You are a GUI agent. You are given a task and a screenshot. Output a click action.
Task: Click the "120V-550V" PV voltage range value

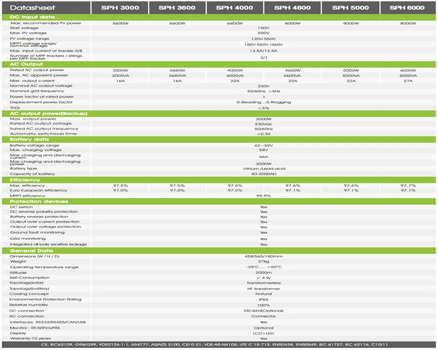pos(263,39)
